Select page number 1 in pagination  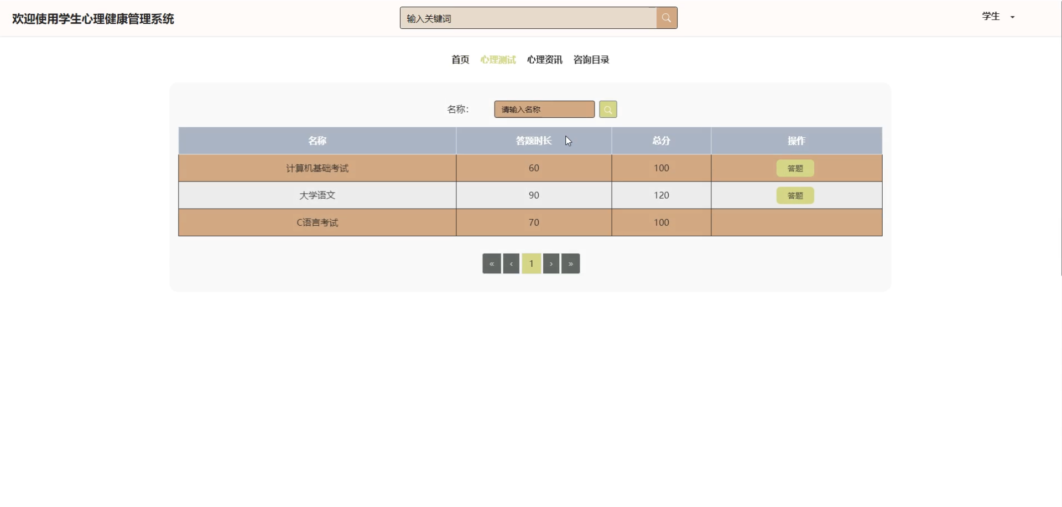point(532,264)
